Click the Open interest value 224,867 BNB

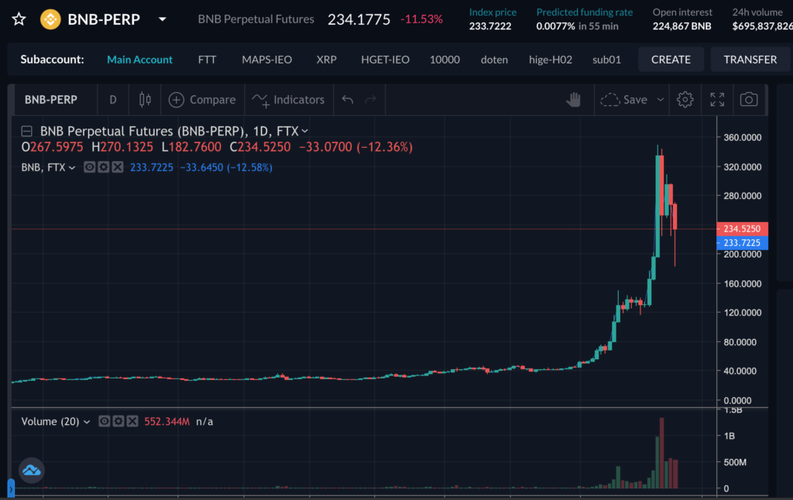[x=681, y=26]
